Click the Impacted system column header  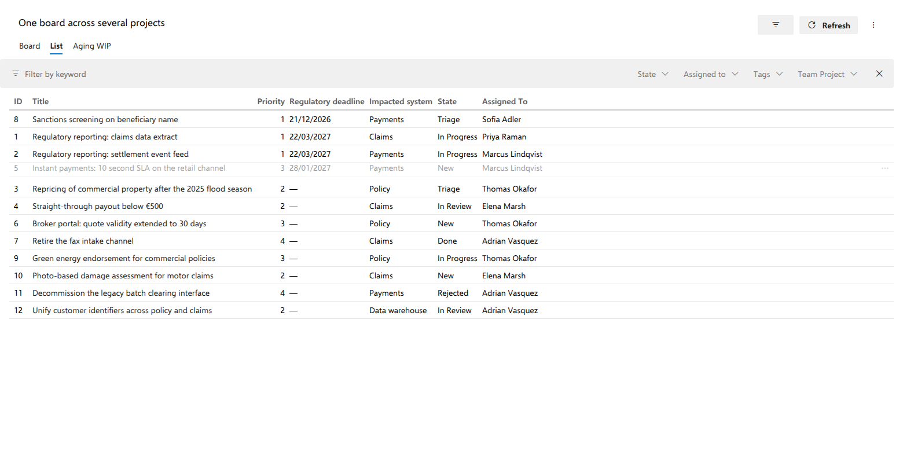[401, 101]
